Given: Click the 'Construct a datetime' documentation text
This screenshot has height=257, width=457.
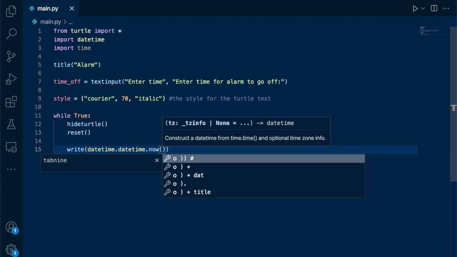Looking at the screenshot, I should click(x=245, y=138).
